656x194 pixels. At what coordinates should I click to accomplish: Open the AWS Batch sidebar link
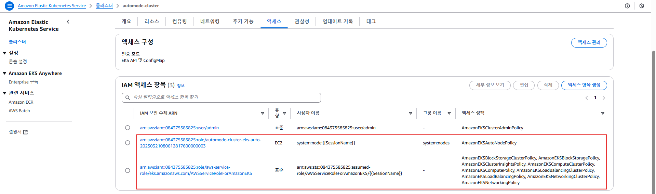pos(19,111)
